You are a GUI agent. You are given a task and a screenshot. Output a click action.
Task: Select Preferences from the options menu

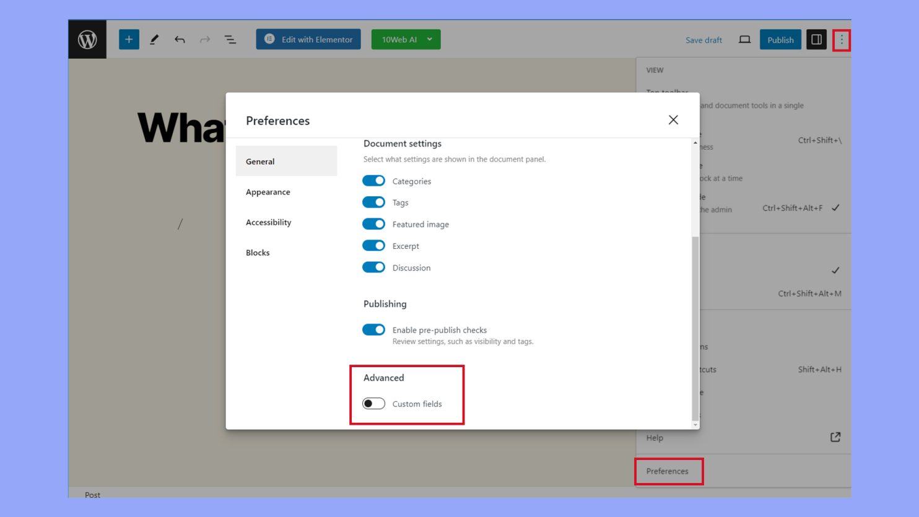[x=669, y=471]
